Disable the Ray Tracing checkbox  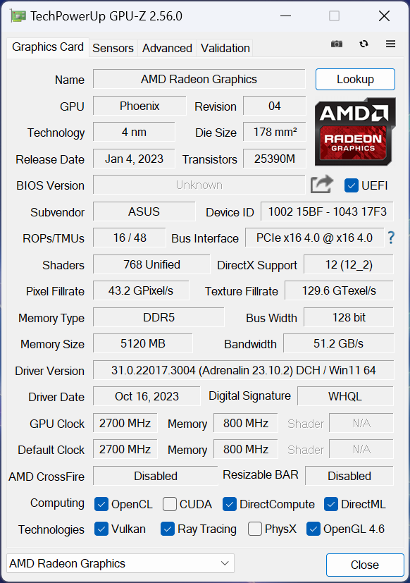pos(167,529)
